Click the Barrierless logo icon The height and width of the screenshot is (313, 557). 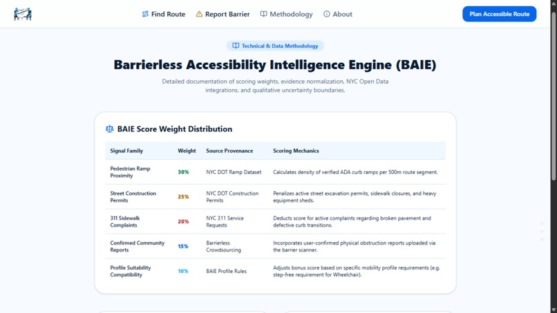pos(23,14)
